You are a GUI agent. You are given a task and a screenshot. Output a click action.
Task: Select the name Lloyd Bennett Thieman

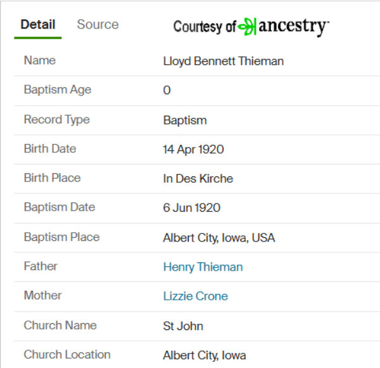click(223, 61)
